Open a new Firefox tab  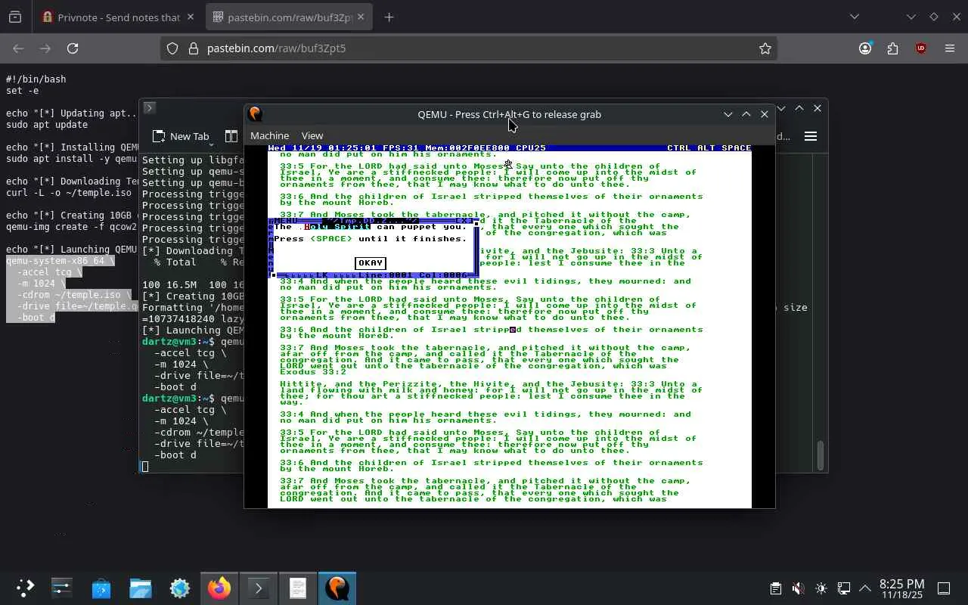389,17
